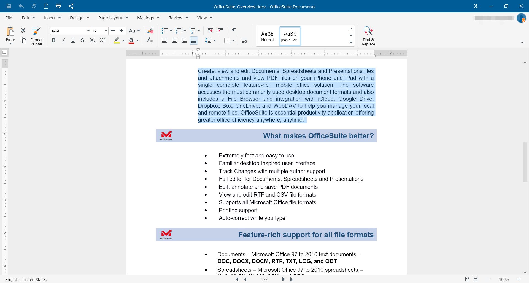This screenshot has height=283, width=529.
Task: Open the highlight color dropdown arrow
Action: 123,40
